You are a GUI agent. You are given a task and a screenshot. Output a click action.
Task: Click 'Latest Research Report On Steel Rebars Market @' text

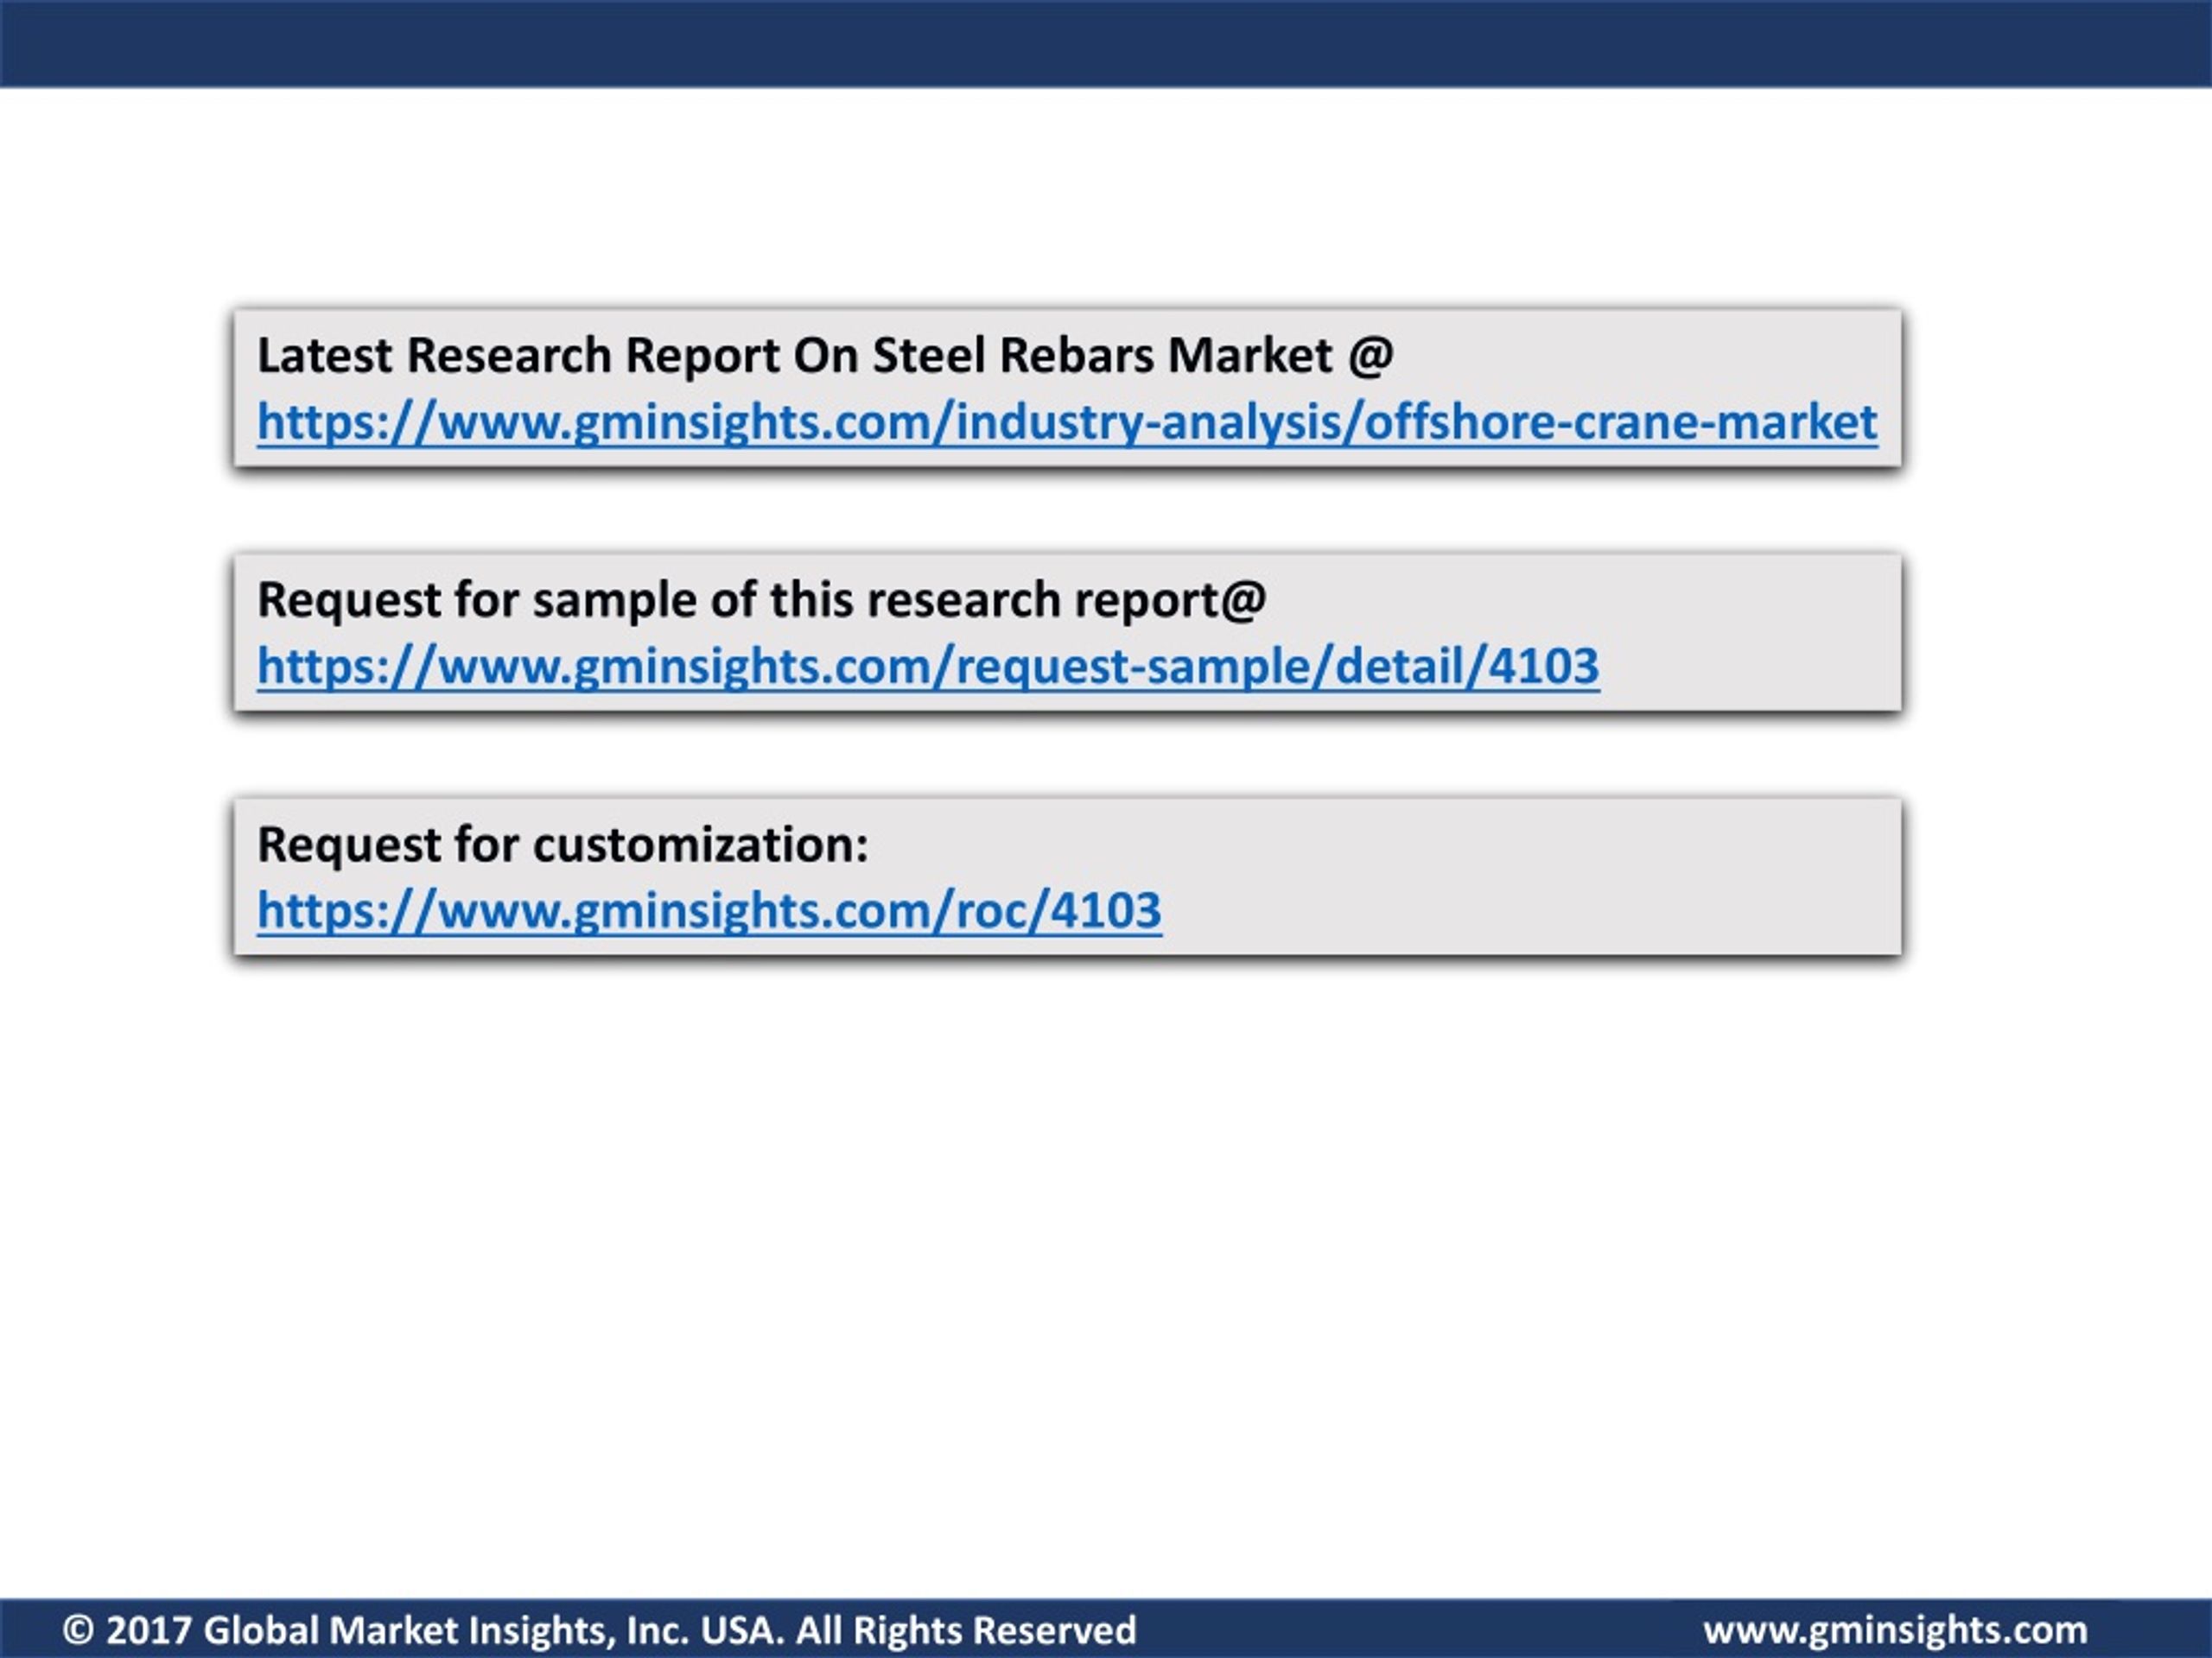pyautogui.click(x=825, y=356)
